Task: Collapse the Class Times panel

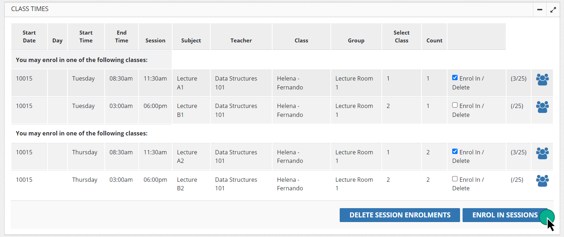Action: pos(539,10)
